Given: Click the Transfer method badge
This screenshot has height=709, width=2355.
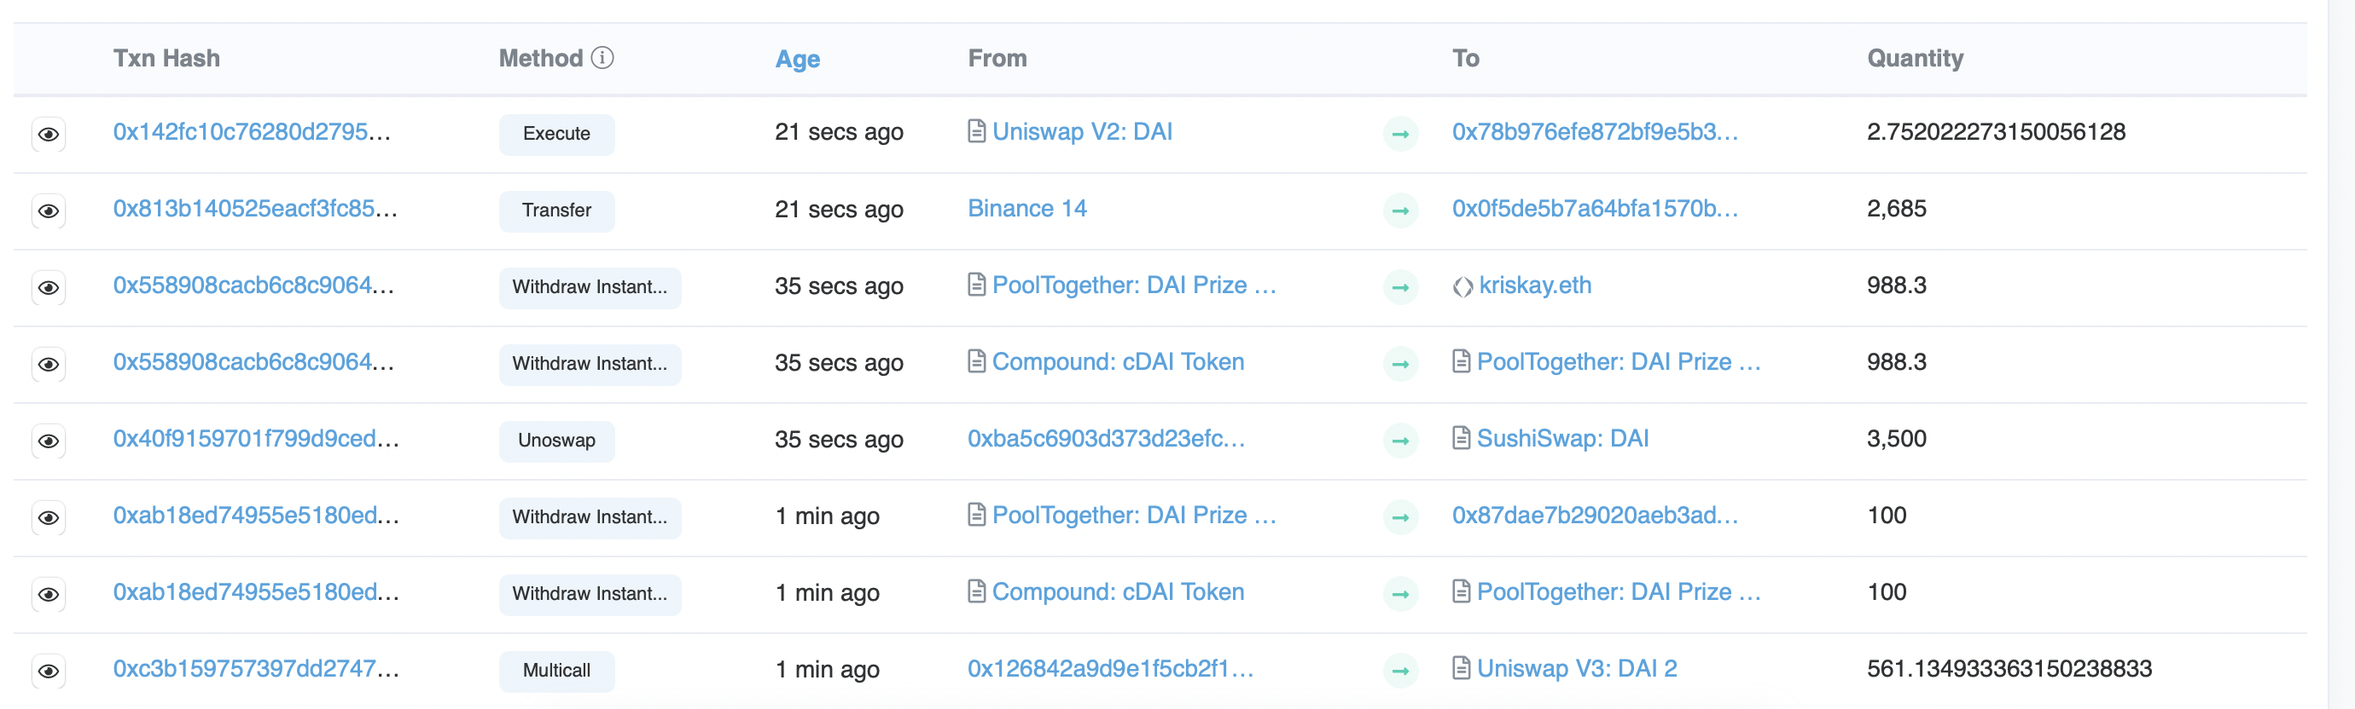Looking at the screenshot, I should tap(556, 210).
